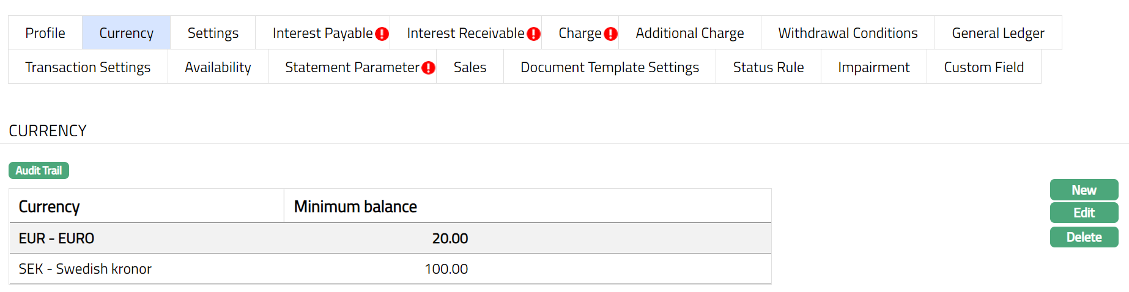This screenshot has height=292, width=1129.
Task: Select the General Ledger tab
Action: (x=998, y=33)
